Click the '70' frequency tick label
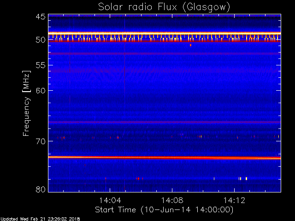Image resolution: width=295 pixels, height=221 pixels. [41, 141]
